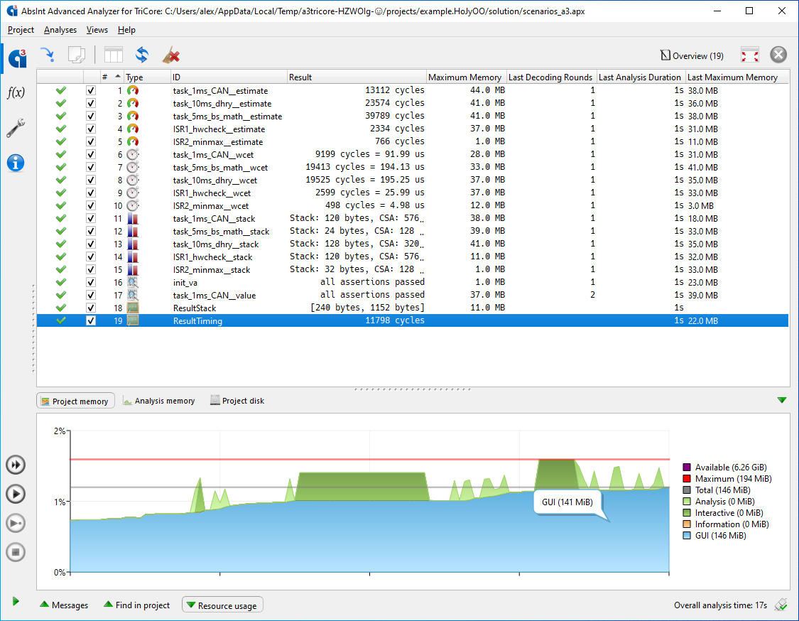Toggle the checkbox for ResultTiming
The height and width of the screenshot is (621, 799).
pos(91,320)
